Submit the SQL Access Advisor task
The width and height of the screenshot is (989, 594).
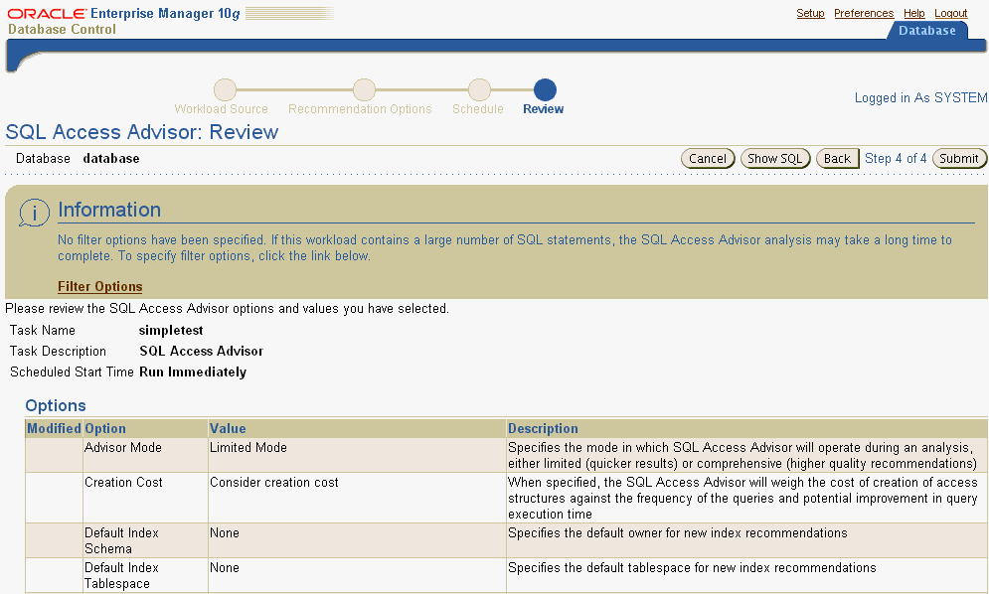click(958, 158)
